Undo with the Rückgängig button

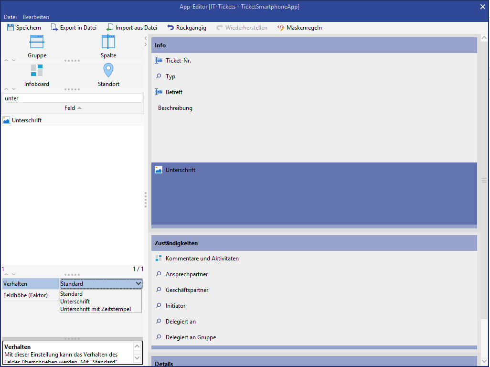click(186, 28)
